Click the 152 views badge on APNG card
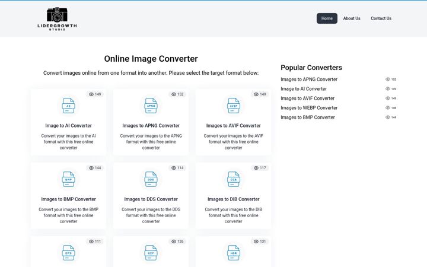This screenshot has width=427, height=267. 177,94
